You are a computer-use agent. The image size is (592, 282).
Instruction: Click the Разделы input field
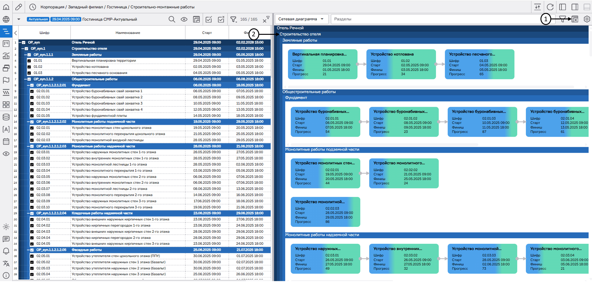[x=432, y=19]
